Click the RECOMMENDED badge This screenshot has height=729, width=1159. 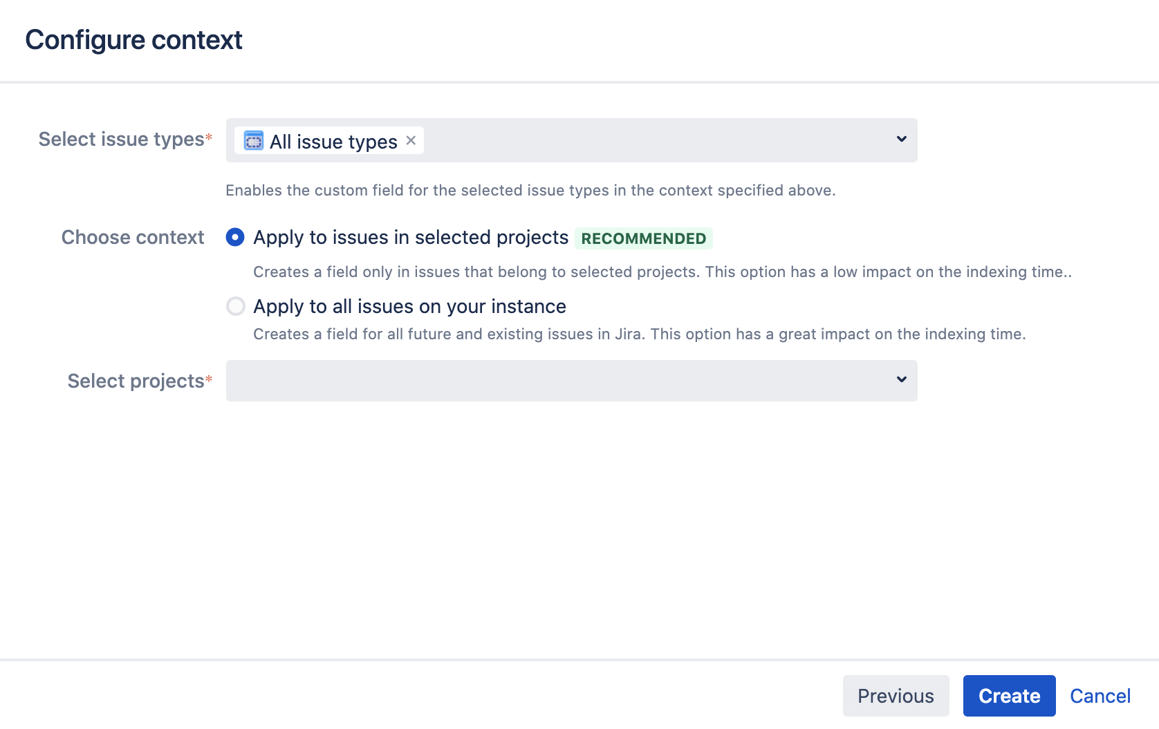click(x=643, y=238)
